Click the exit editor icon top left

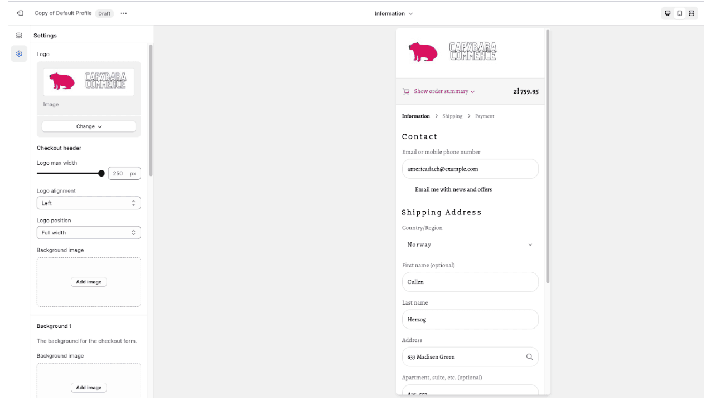[20, 13]
